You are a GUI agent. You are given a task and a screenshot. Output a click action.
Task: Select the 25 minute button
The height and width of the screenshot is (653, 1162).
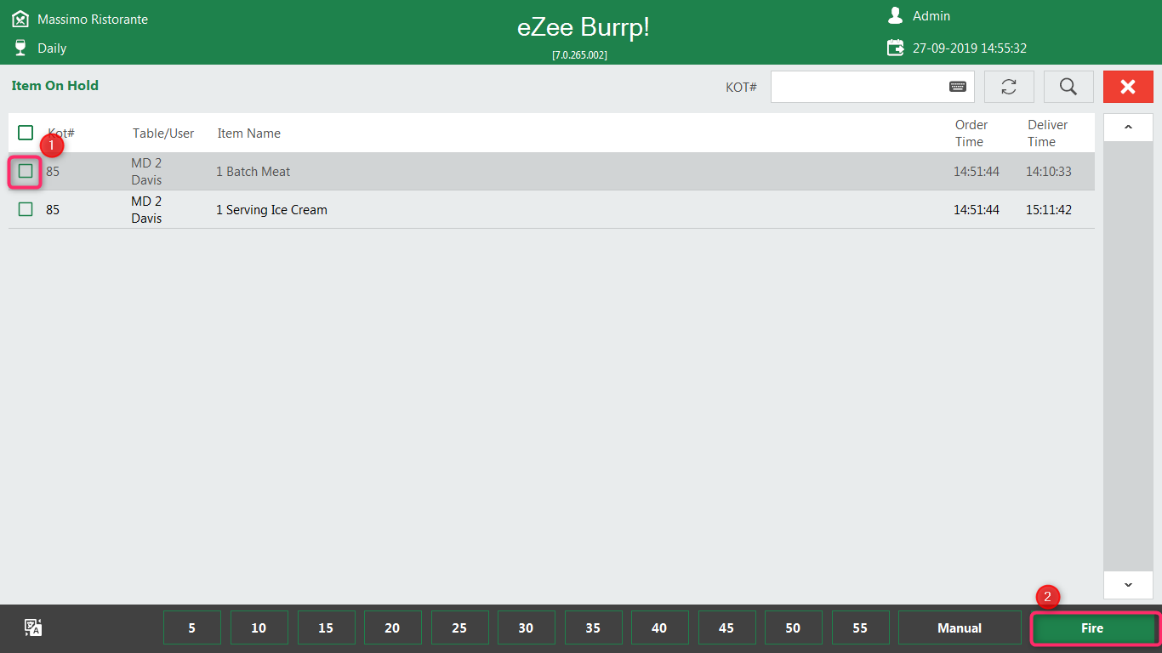click(x=459, y=628)
